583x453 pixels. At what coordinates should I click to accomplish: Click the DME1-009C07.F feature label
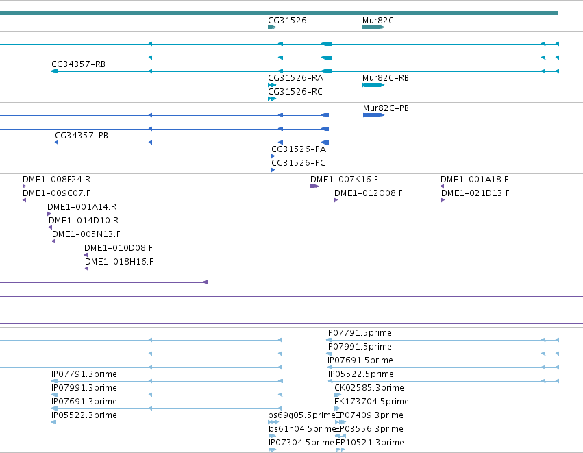[56, 193]
